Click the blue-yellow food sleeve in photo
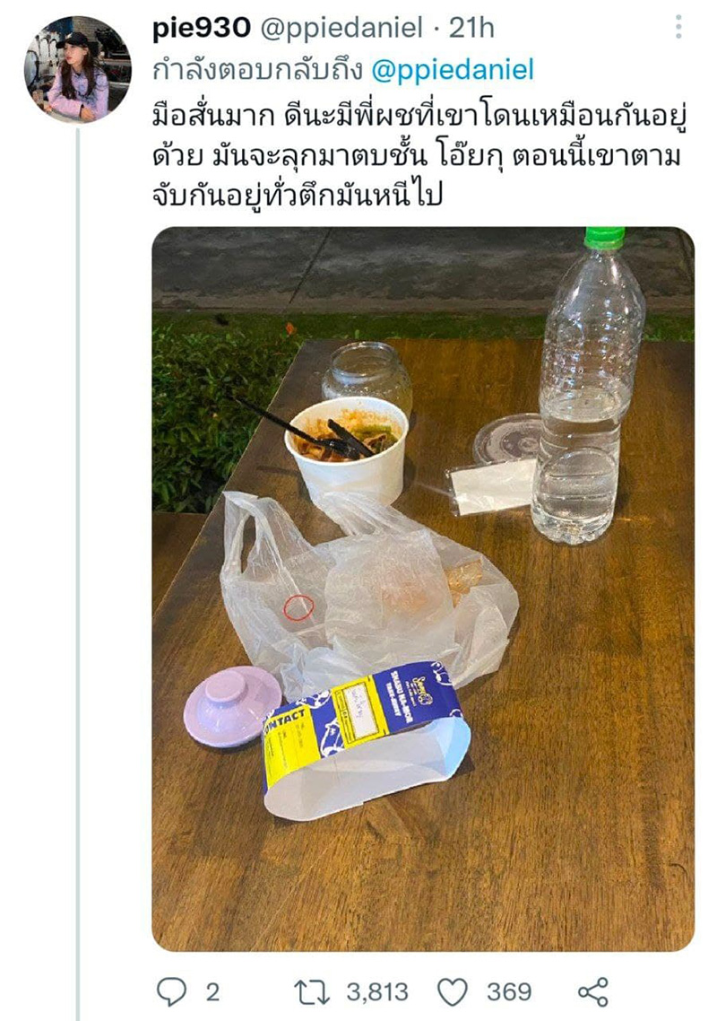This screenshot has height=1021, width=717. [x=367, y=736]
